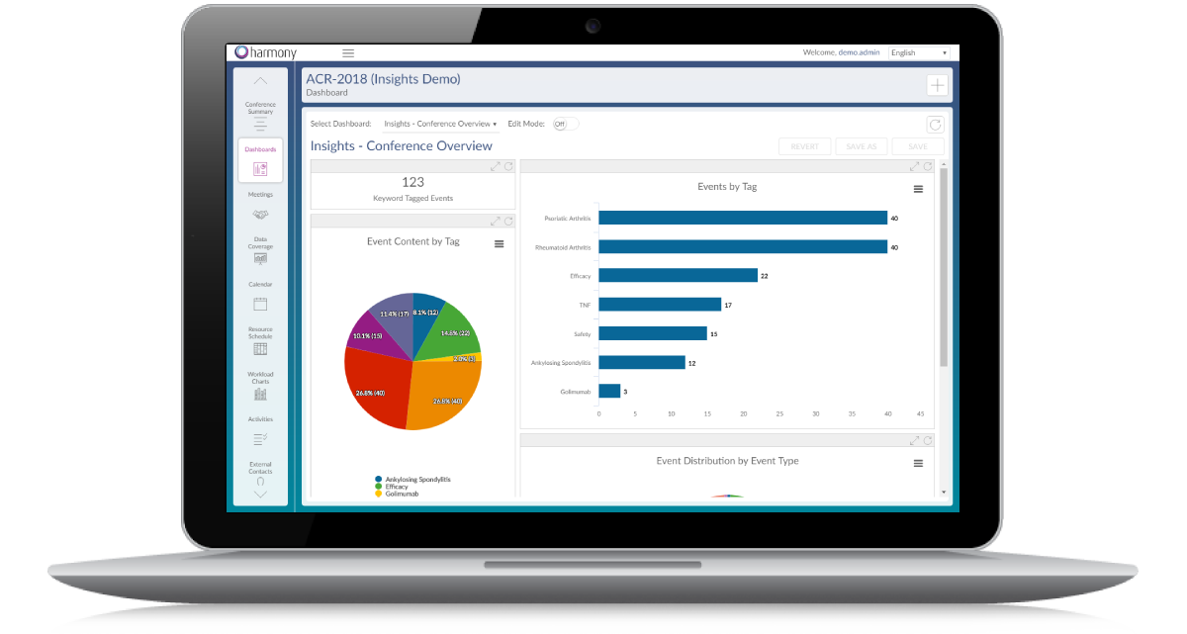Image resolution: width=1187 pixels, height=634 pixels.
Task: Click the green 14.8% pie slice
Action: (x=452, y=330)
